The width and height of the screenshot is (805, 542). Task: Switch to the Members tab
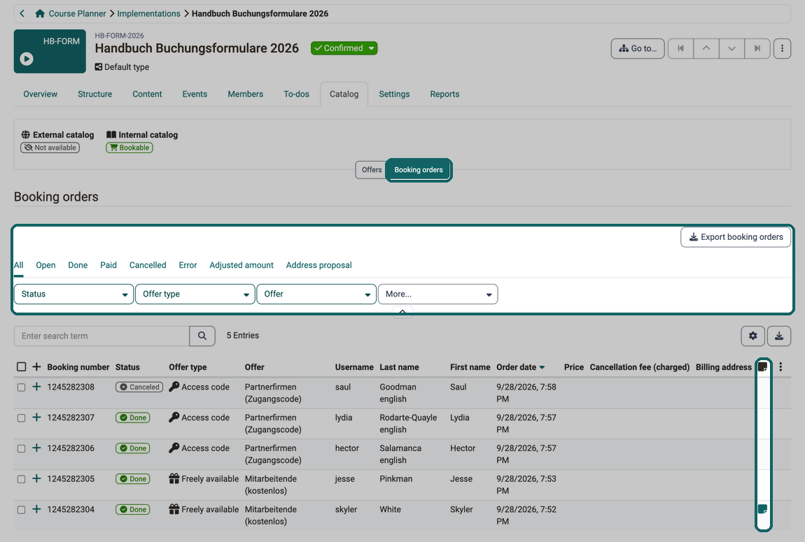[246, 94]
